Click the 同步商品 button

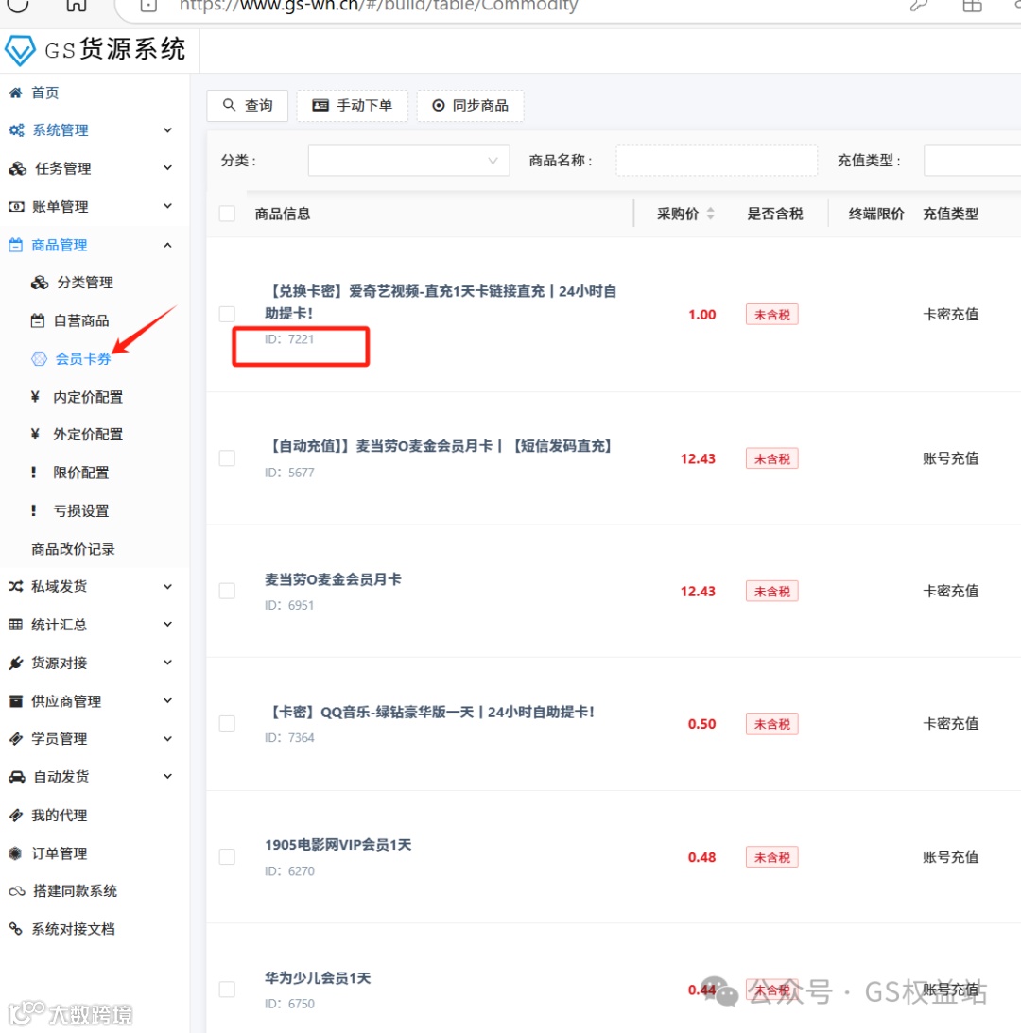pos(471,106)
